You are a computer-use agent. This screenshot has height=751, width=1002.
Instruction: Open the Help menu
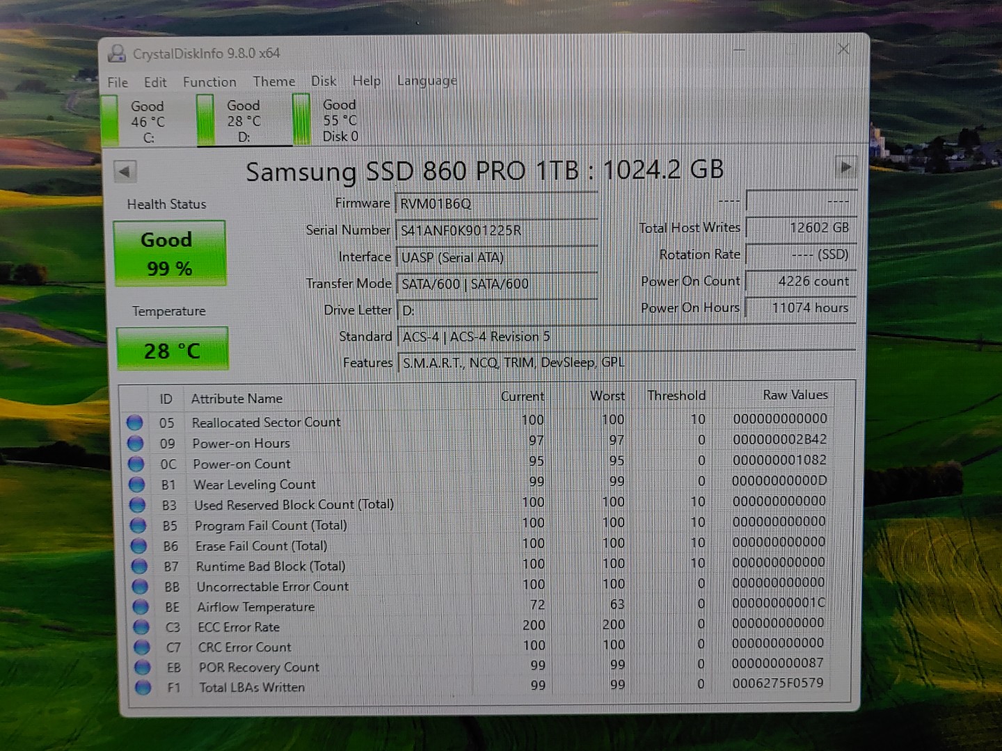pos(367,81)
